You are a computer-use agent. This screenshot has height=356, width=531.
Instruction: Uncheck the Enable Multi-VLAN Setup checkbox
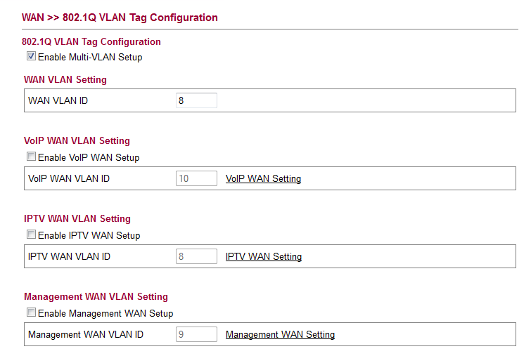[x=31, y=57]
